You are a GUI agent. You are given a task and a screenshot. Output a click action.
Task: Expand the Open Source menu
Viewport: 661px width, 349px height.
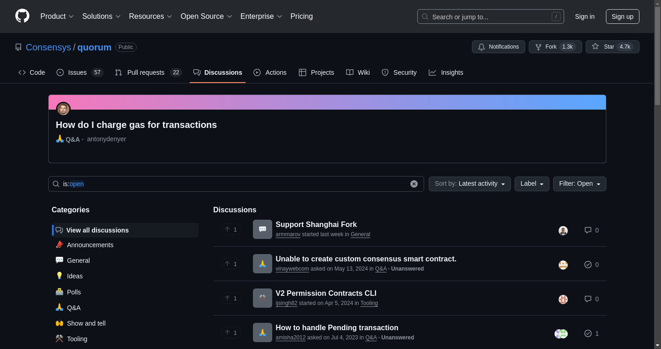(207, 17)
